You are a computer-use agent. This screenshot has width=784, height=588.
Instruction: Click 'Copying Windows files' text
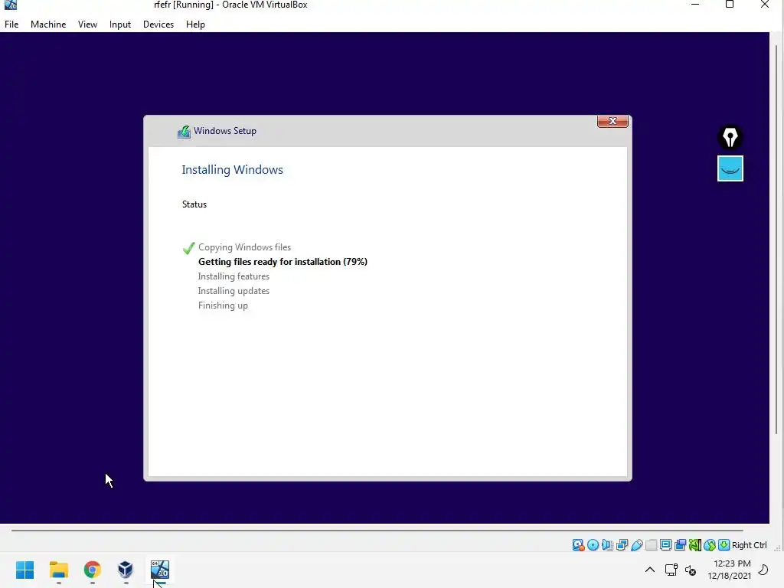(x=244, y=247)
